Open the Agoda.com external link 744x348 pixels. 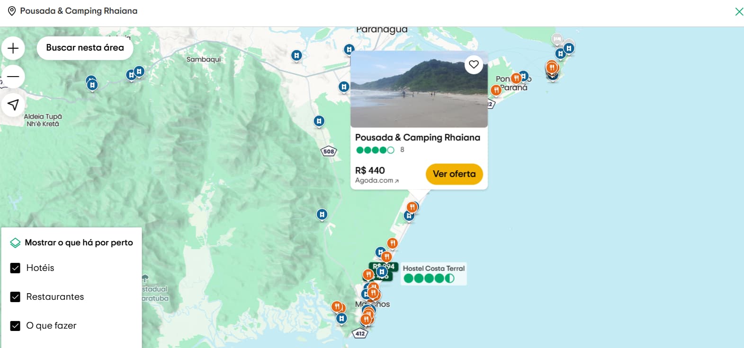(376, 181)
